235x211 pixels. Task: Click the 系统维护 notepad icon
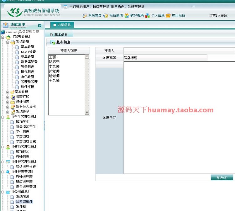click(13, 112)
